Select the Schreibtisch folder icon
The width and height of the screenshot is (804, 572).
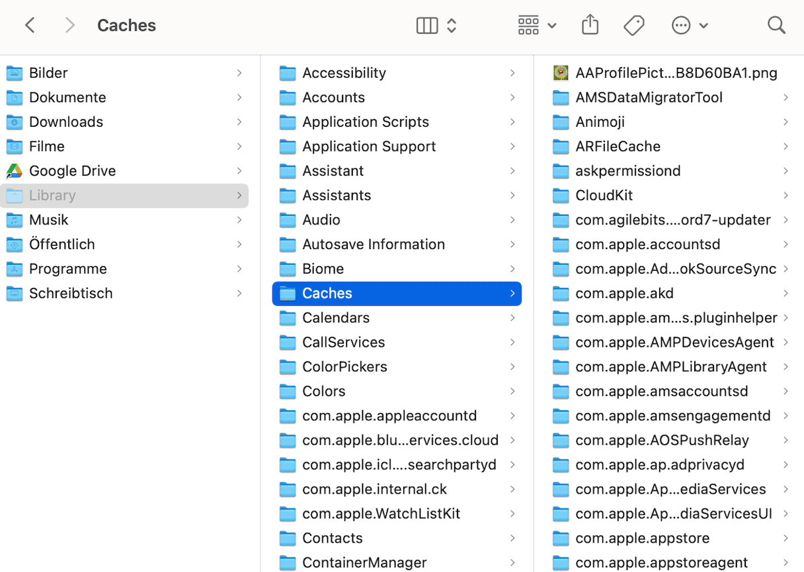click(x=15, y=293)
